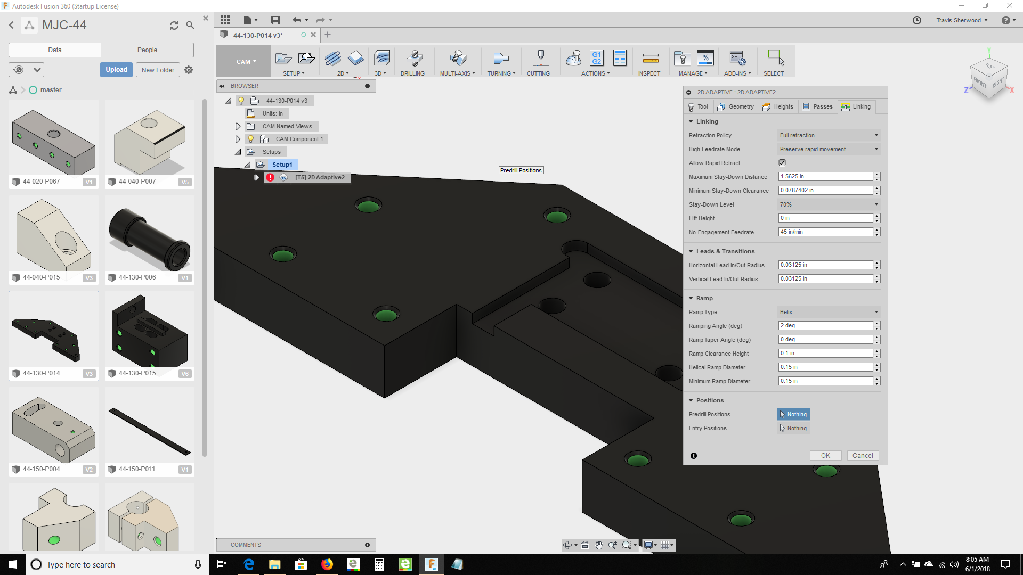1023x575 pixels.
Task: Toggle lightbulb visibility of 44-130-P014 v3
Action: 241,101
